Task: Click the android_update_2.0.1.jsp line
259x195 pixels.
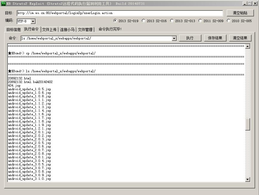Action: (30, 132)
